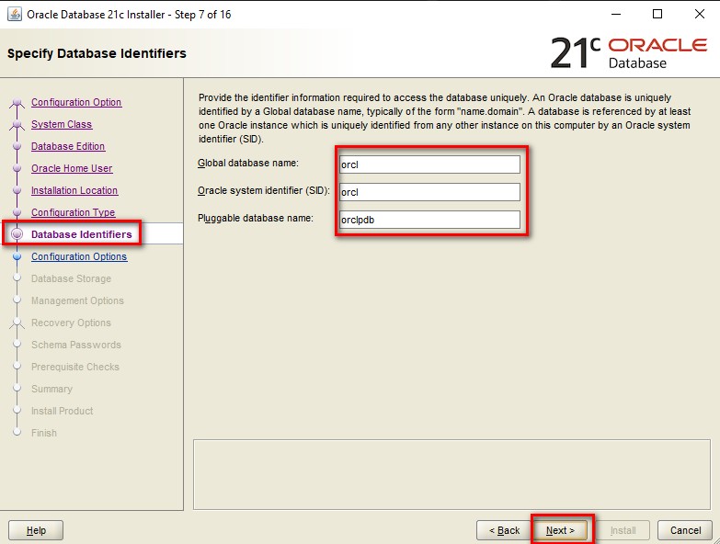Screen dimensions: 720x544
Task: Minimize the installer window
Action: click(x=616, y=14)
